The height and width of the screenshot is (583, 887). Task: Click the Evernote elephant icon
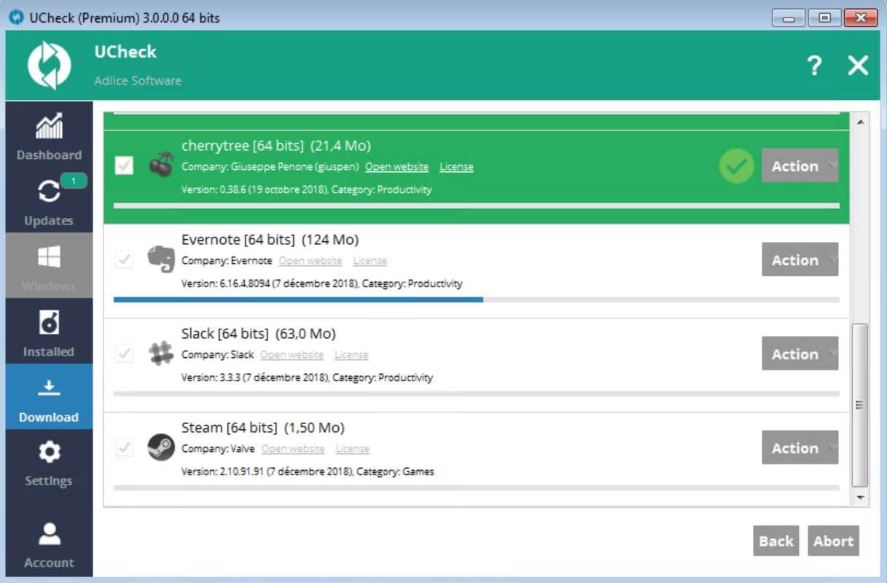click(x=160, y=259)
